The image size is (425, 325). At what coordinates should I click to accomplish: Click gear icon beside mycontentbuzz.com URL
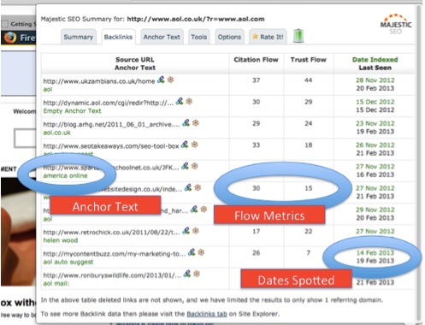[201, 252]
